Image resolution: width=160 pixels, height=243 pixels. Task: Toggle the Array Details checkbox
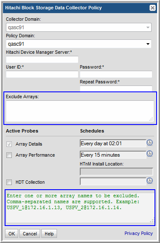pos(9,144)
